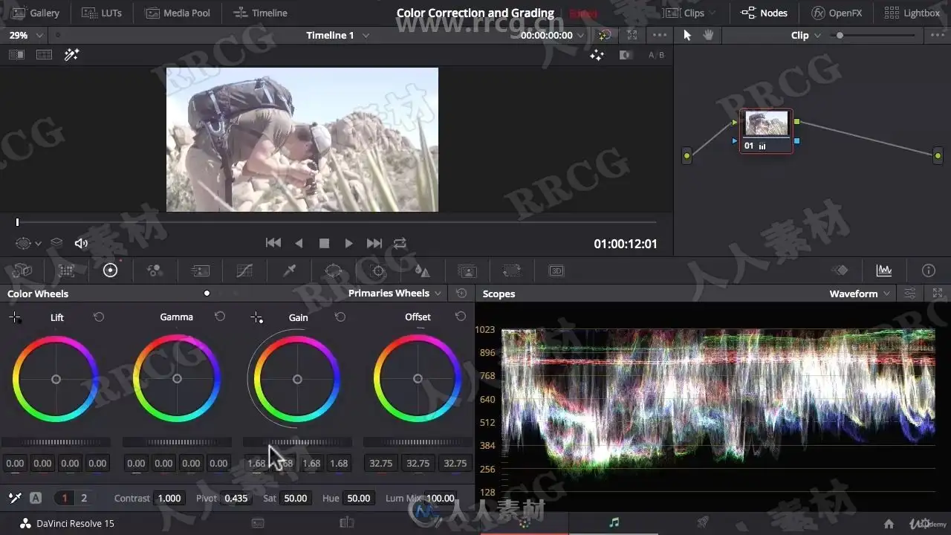Toggle unmix layers icon in viewer
The image size is (951, 535).
[56, 243]
